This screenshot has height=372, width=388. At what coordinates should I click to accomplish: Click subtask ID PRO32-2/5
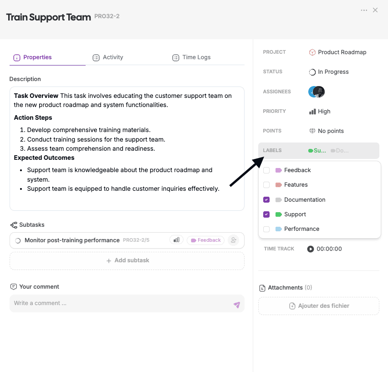136,240
